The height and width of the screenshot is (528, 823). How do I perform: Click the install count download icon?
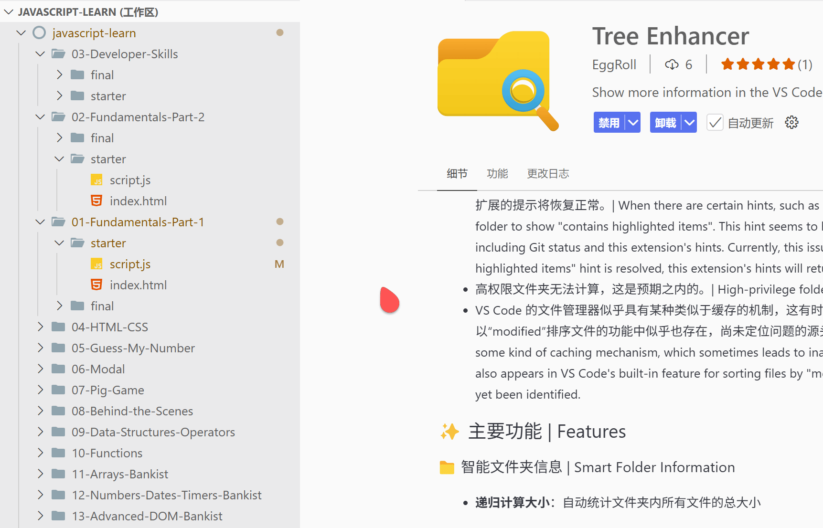[672, 64]
